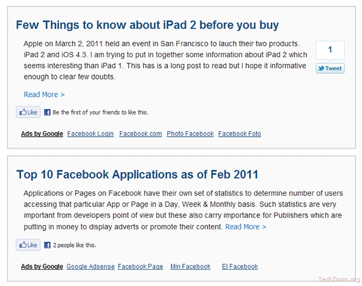Like the iPad 2 post

tap(28, 112)
